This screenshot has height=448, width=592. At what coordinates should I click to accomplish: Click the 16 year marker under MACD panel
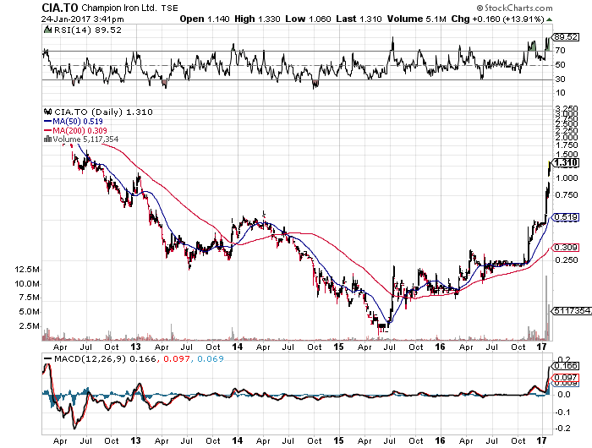click(441, 440)
